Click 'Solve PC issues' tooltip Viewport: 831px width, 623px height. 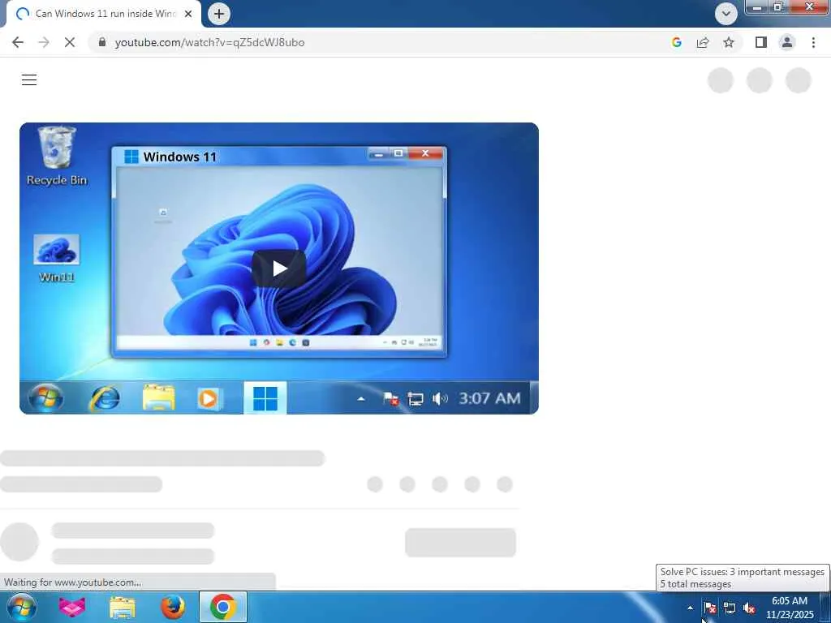pyautogui.click(x=742, y=578)
